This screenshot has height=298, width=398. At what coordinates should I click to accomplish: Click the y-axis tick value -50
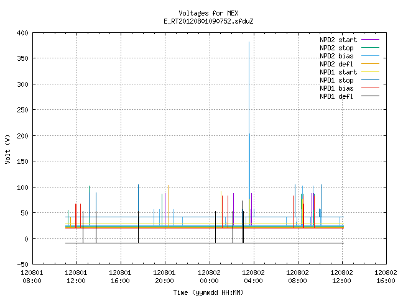click(22, 264)
